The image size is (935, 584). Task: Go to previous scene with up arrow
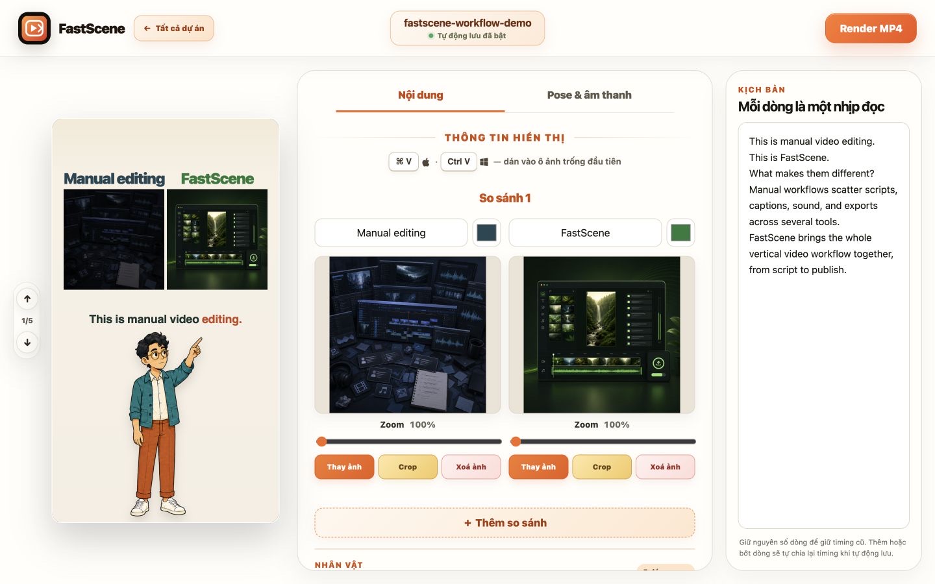click(27, 299)
